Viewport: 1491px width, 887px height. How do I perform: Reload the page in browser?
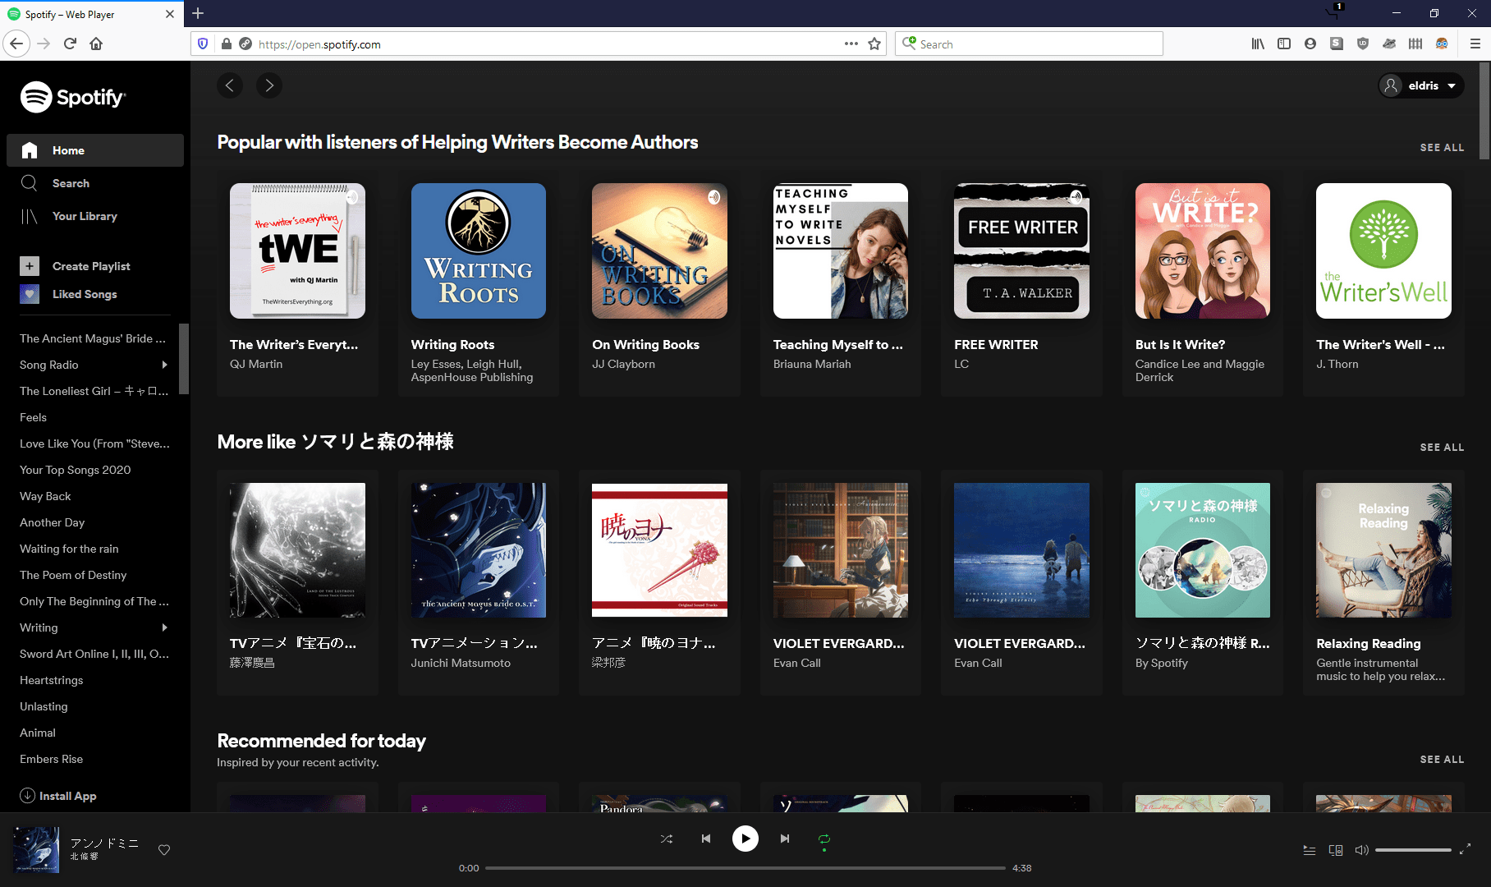[71, 44]
